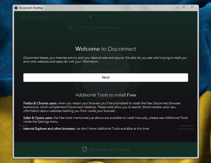This screenshot has width=211, height=163.
Task: Click the 'Welcome to Disconnect' heading
Action: pos(106,49)
